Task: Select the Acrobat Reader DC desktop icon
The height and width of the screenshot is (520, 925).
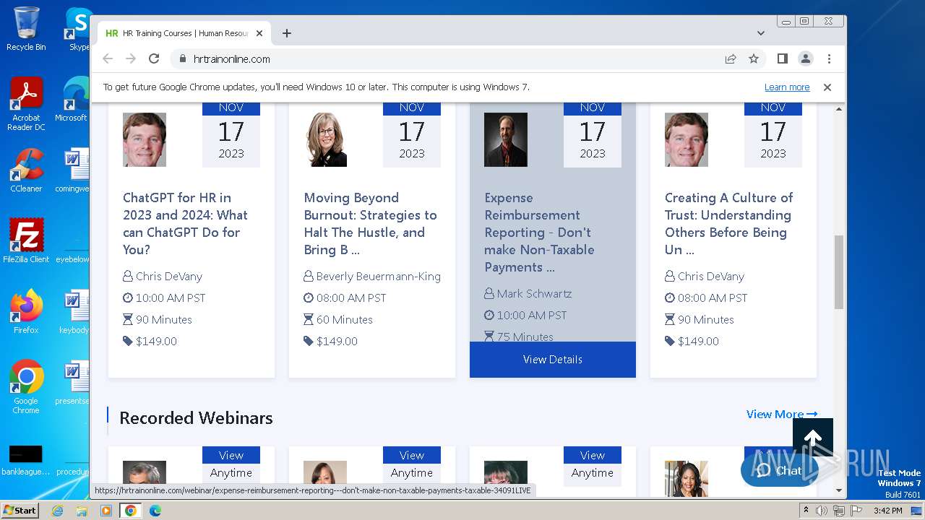Action: pyautogui.click(x=26, y=104)
